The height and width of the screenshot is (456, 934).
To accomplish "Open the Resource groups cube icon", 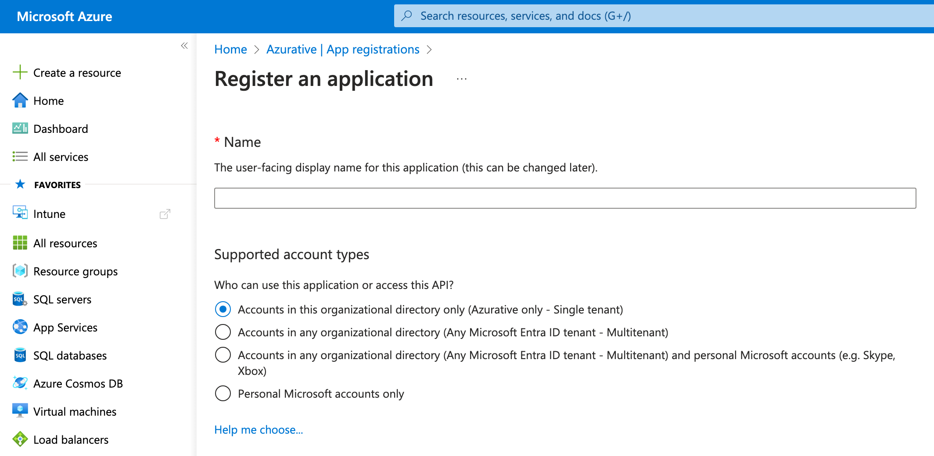I will tap(20, 271).
